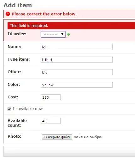Click the green plus icon to add another order
This screenshot has height=160, width=135.
click(x=68, y=34)
